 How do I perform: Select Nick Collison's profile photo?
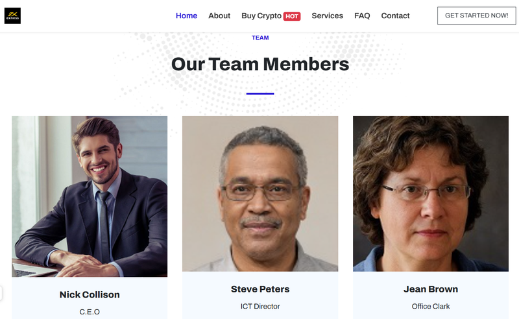point(90,196)
